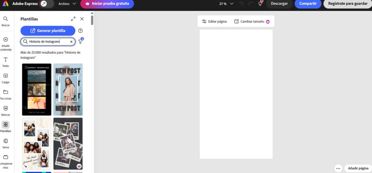Click the blank white canvas page
Image resolution: width=372 pixels, height=173 pixels.
tap(236, 94)
